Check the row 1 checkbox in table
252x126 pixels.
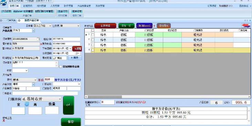click(x=93, y=35)
